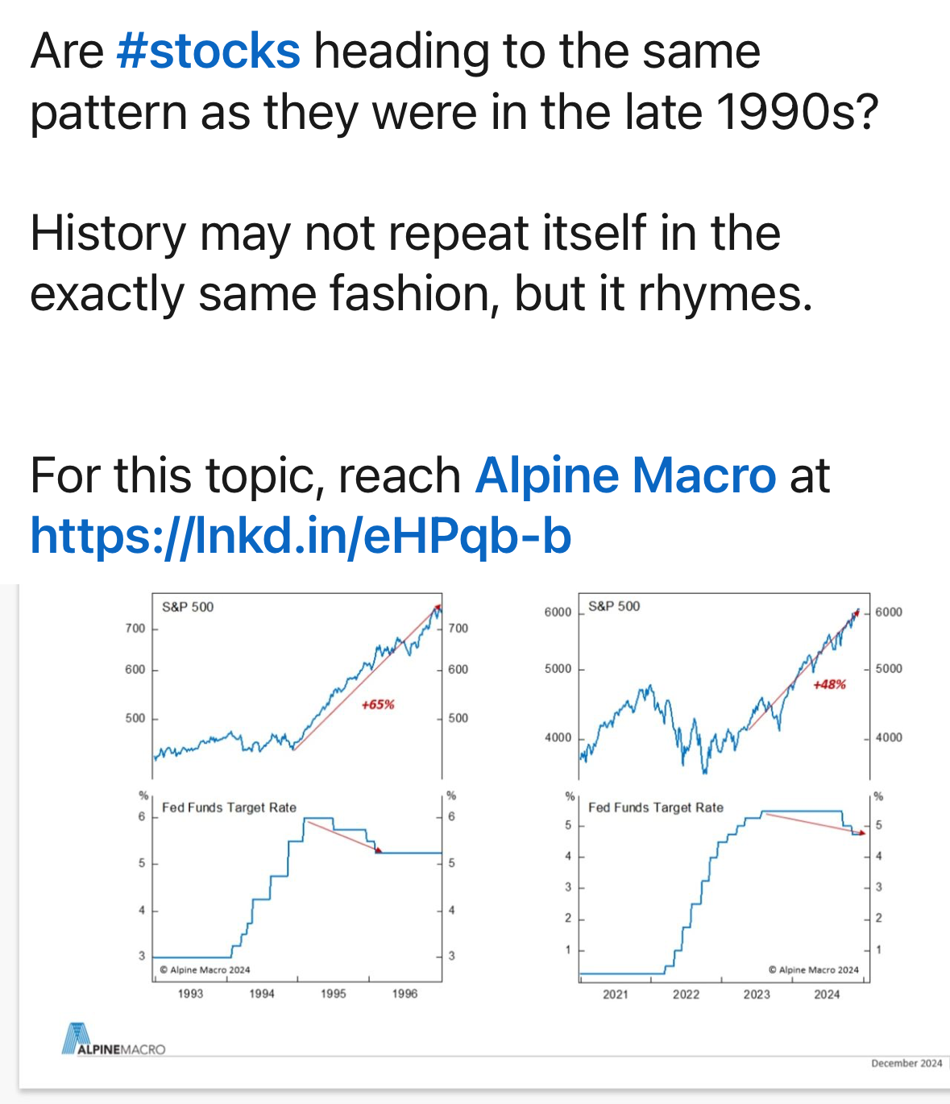Viewport: 950px width, 1104px height.
Task: Select the 1995 year label on the axis
Action: (334, 994)
